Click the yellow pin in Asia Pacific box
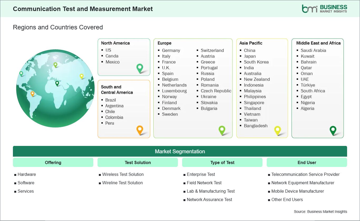 tap(278, 130)
